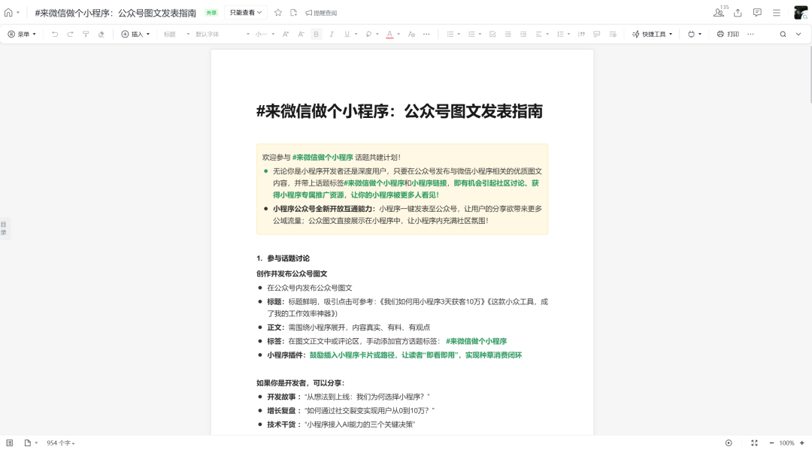Open the 默认字体 font dropdown
The image size is (812, 450).
tap(222, 34)
